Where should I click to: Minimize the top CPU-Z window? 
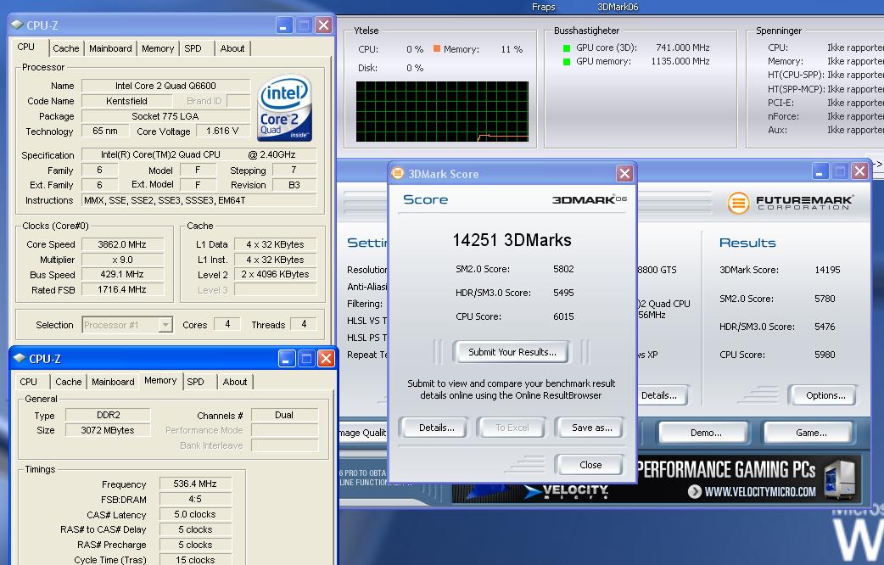coord(283,25)
